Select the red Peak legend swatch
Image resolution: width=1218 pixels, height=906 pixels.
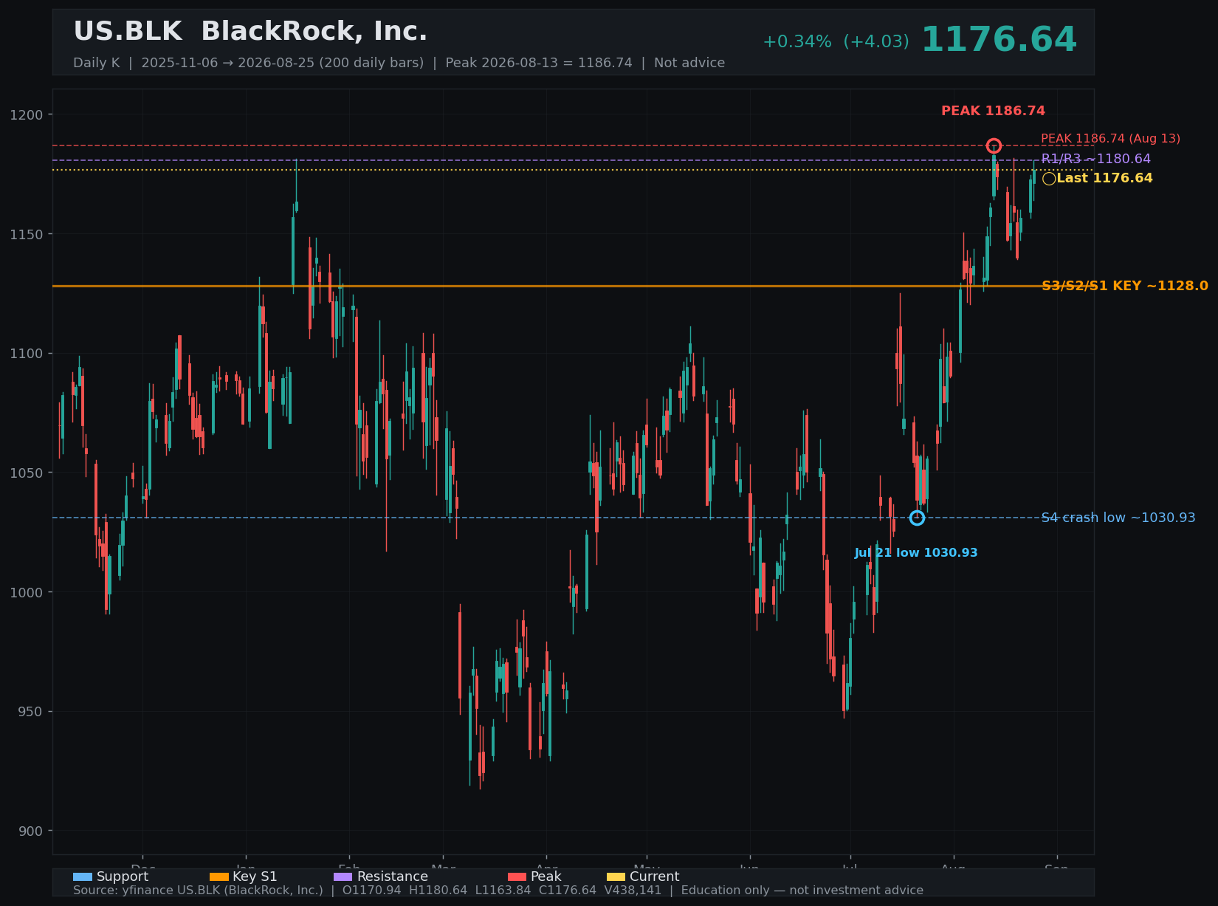tap(517, 876)
